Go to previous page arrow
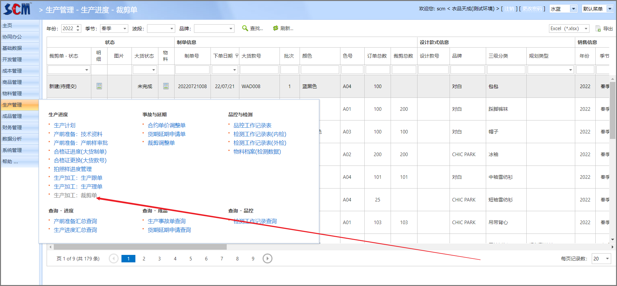Viewport: 617px width, 286px height. click(x=114, y=258)
